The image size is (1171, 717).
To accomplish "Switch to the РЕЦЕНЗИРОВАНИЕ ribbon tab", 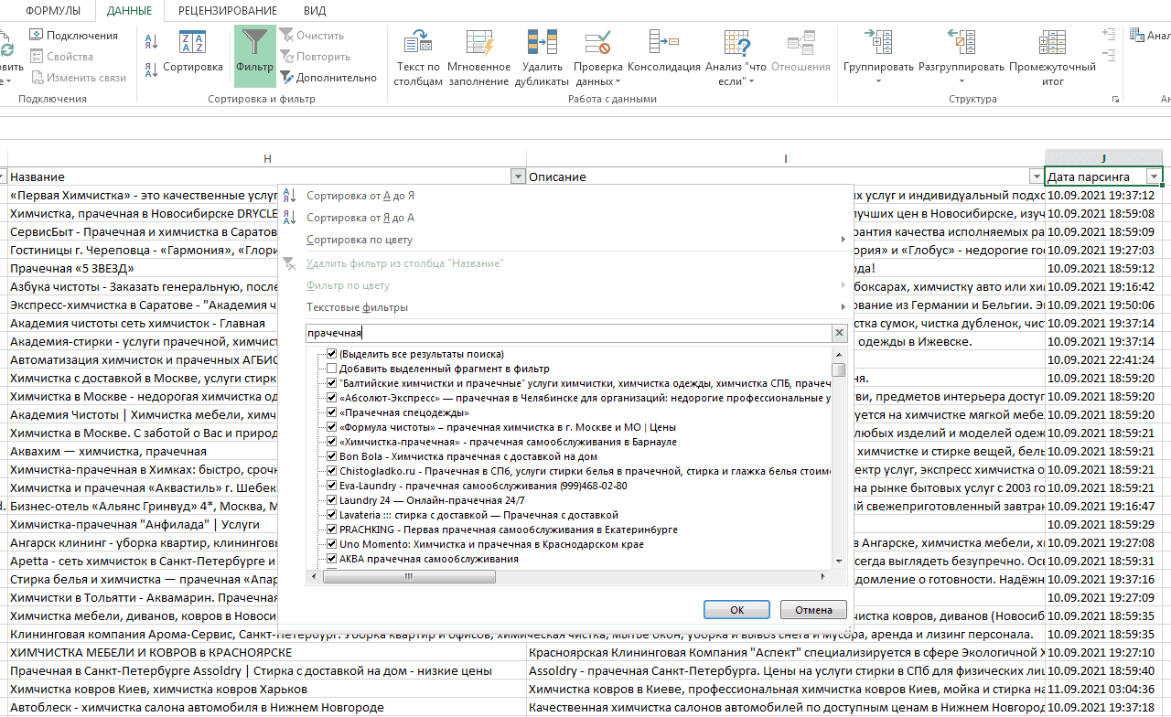I will [228, 11].
